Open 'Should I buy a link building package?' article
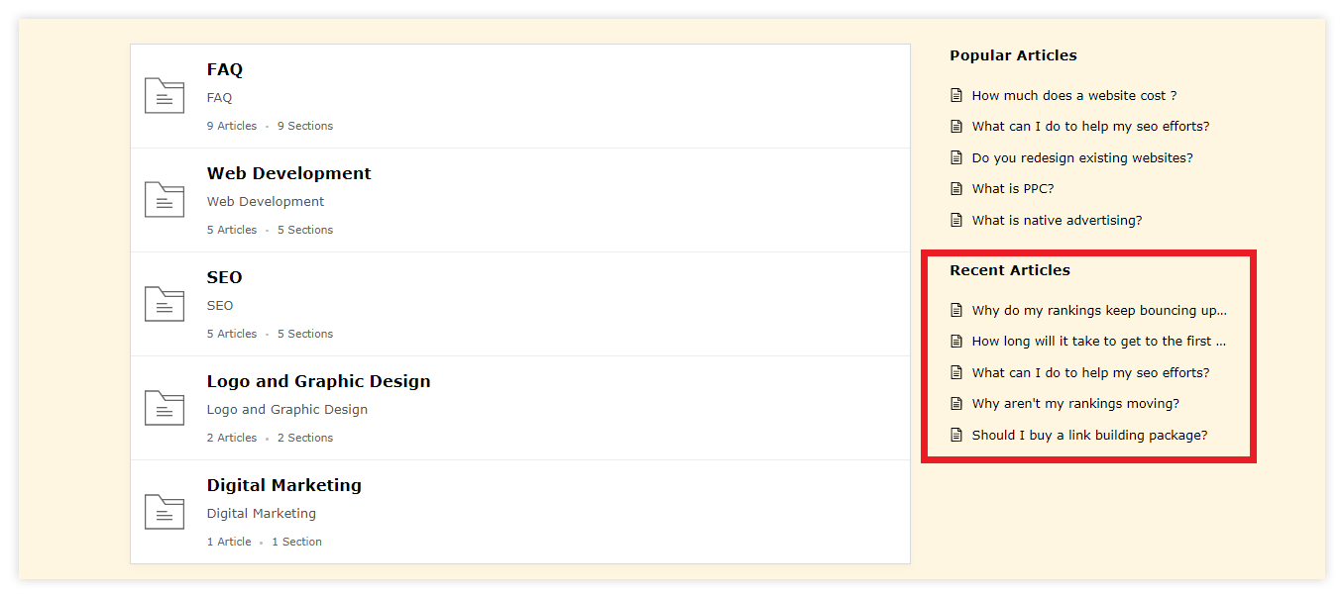This screenshot has width=1344, height=598. click(1089, 436)
